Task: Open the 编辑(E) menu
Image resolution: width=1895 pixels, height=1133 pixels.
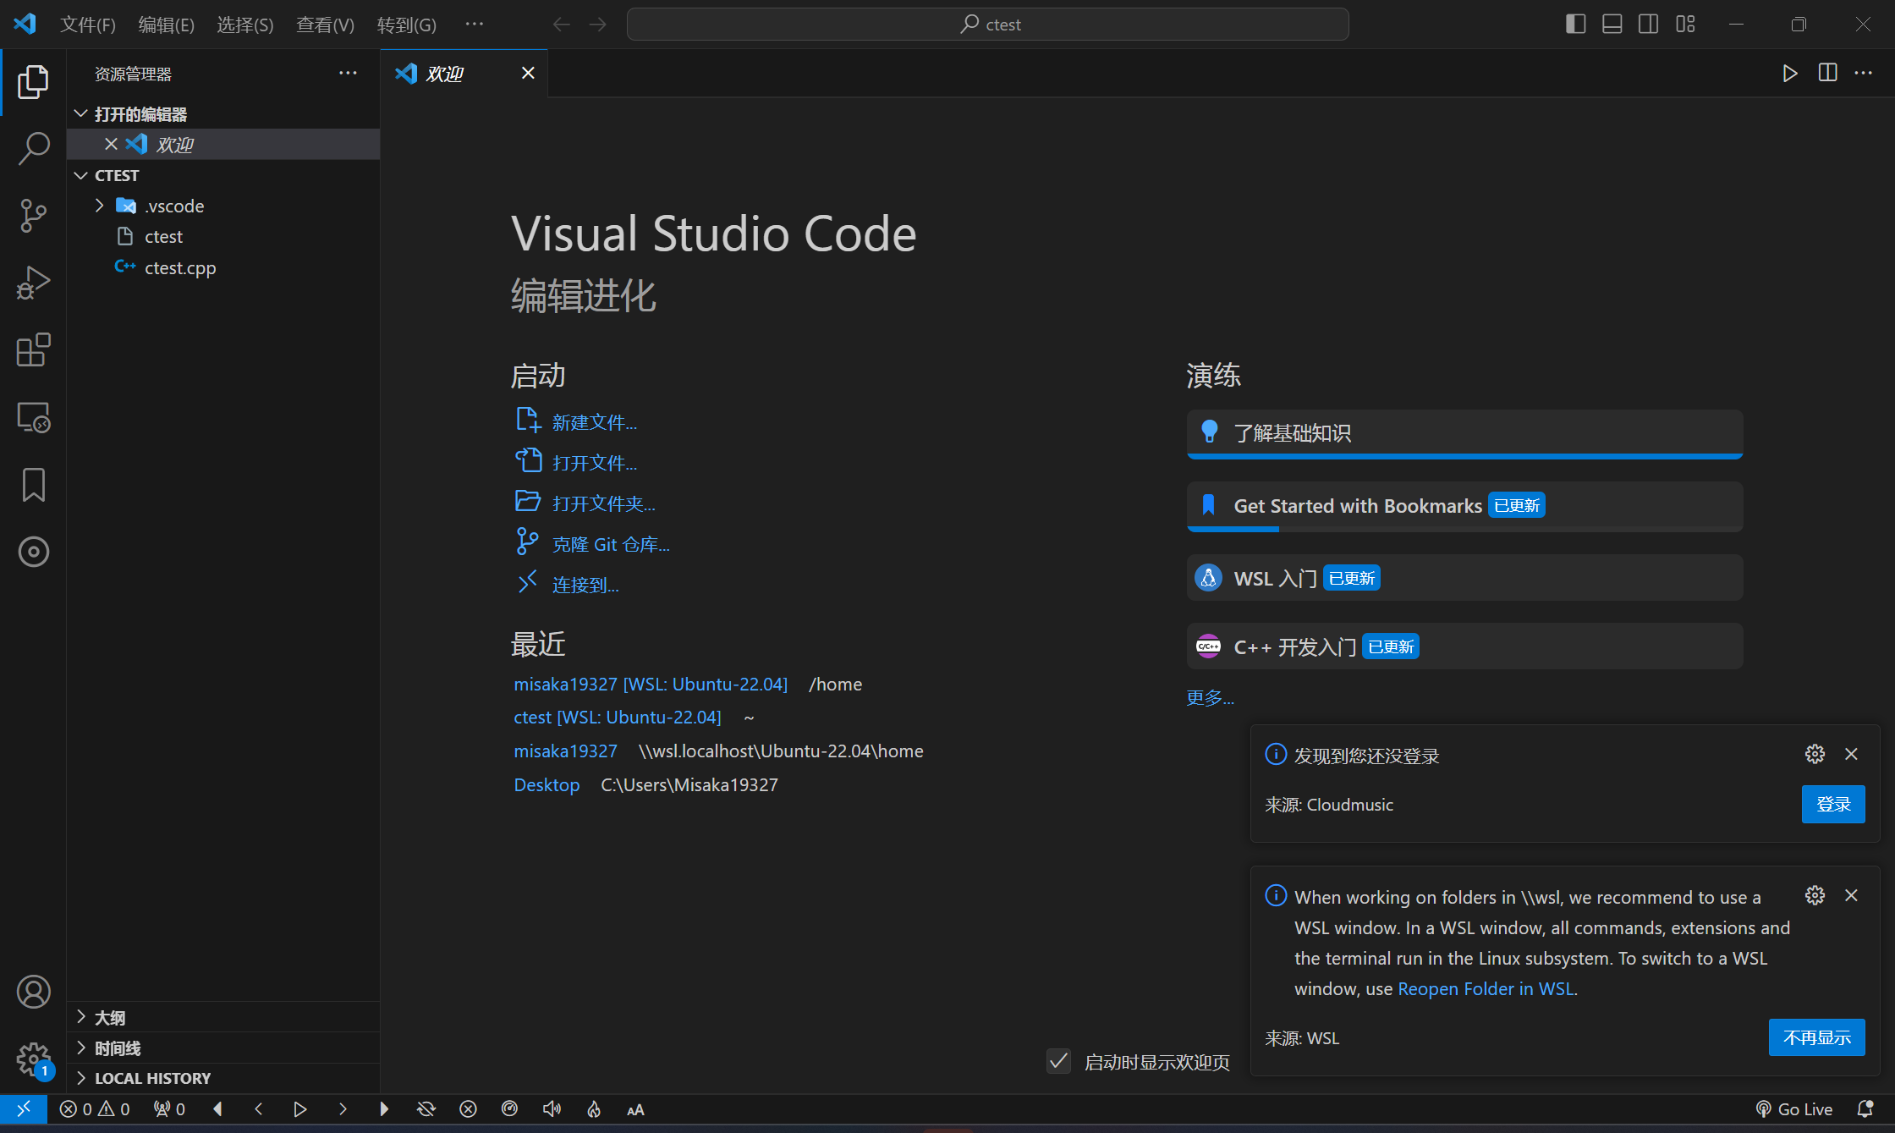Action: point(167,25)
